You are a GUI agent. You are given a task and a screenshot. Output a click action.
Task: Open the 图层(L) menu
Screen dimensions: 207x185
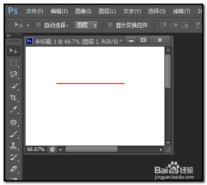[x=107, y=11]
